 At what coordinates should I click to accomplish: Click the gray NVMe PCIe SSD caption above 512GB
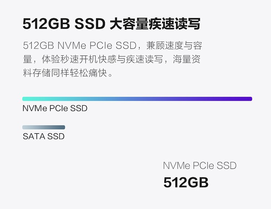200,165
